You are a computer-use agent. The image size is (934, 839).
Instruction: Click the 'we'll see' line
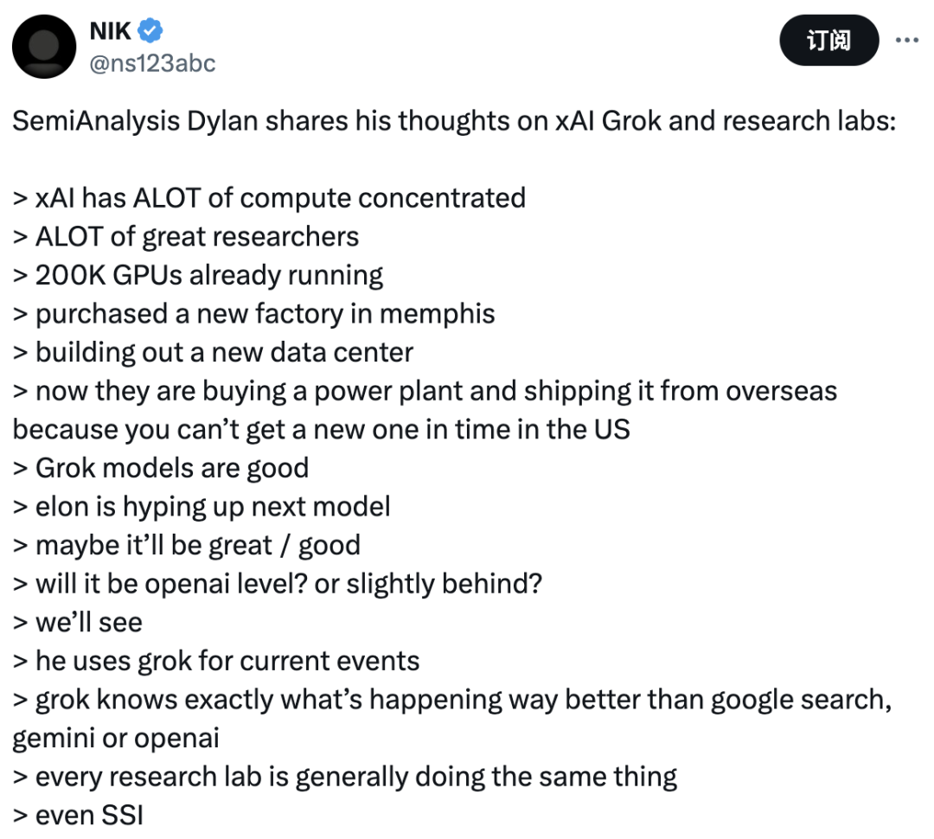click(x=78, y=623)
